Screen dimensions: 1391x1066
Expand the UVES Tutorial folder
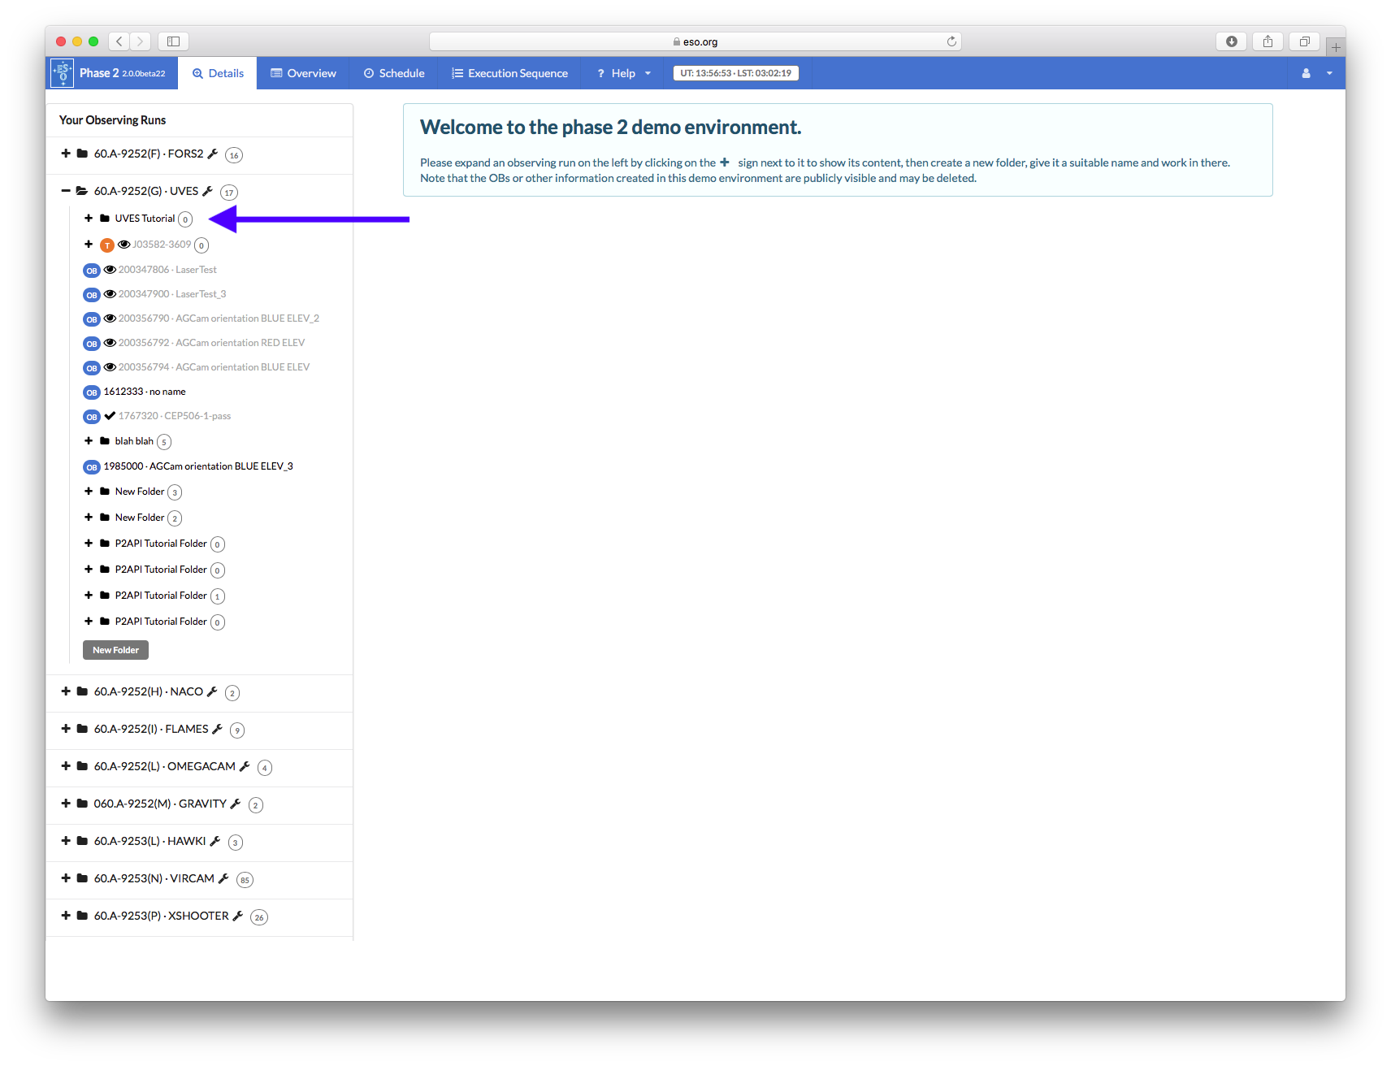pyautogui.click(x=89, y=219)
